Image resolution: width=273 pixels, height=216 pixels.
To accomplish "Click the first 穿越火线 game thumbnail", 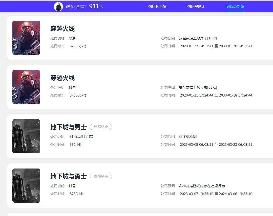I will click(x=26, y=38).
